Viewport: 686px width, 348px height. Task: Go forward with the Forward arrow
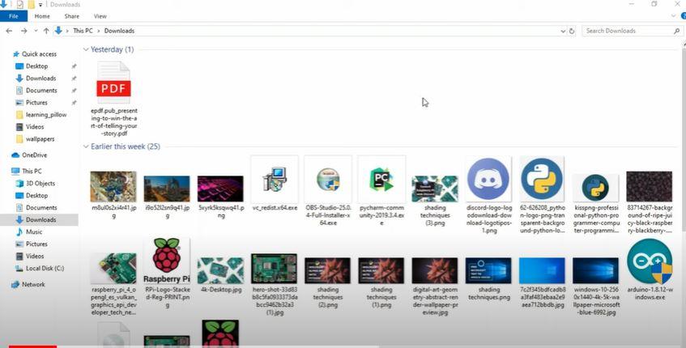point(24,31)
